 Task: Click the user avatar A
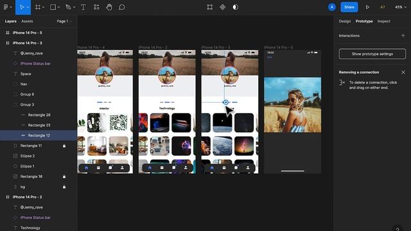click(x=332, y=7)
